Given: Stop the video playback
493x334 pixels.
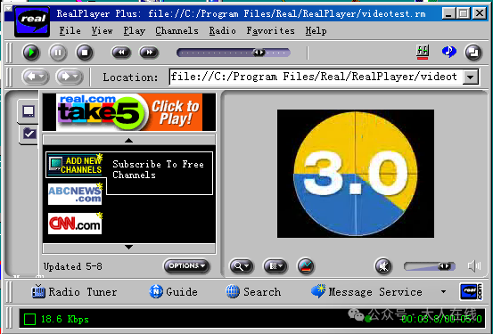Looking at the screenshot, I should click(85, 53).
